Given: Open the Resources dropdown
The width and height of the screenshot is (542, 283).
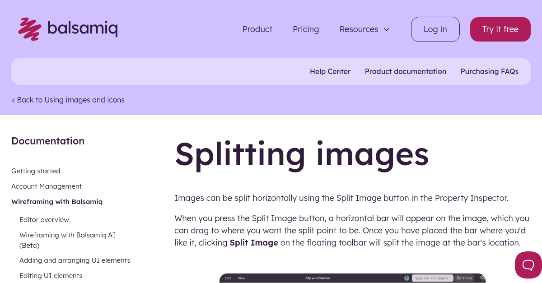Looking at the screenshot, I should 359,29.
